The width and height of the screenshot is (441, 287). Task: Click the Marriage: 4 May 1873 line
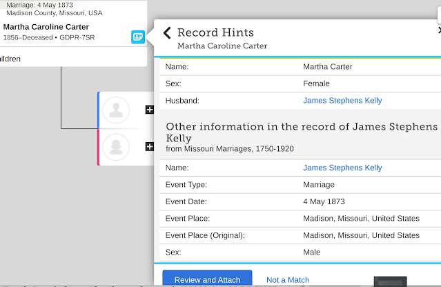point(41,5)
